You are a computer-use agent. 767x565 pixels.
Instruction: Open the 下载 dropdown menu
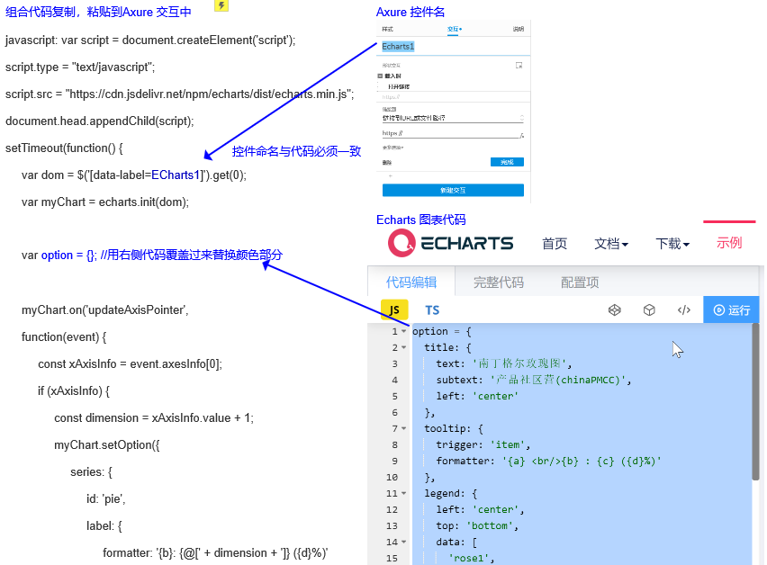672,244
